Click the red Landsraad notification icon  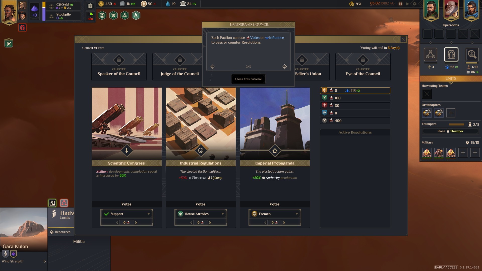[22, 28]
